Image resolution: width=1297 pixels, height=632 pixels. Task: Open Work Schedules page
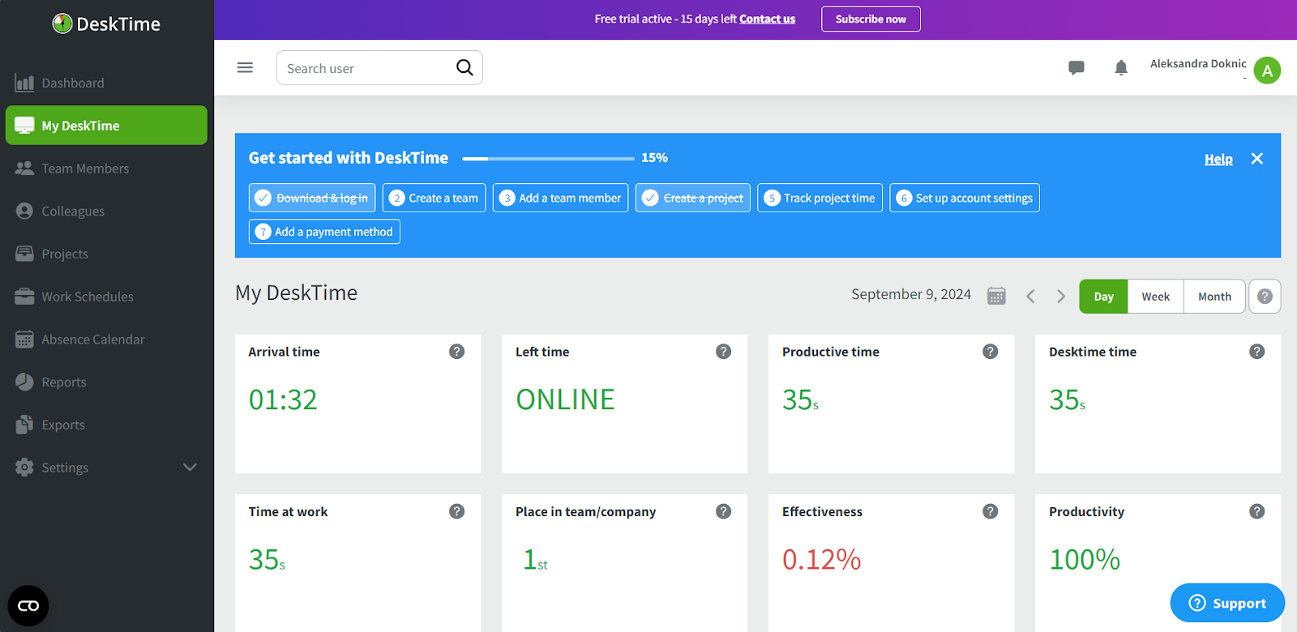click(x=107, y=297)
